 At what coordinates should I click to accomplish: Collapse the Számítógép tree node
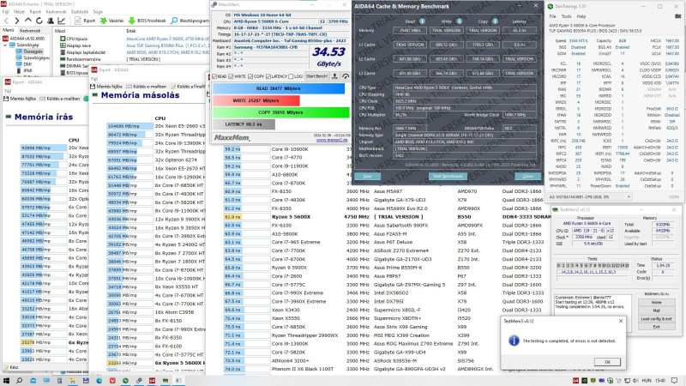pos(5,45)
